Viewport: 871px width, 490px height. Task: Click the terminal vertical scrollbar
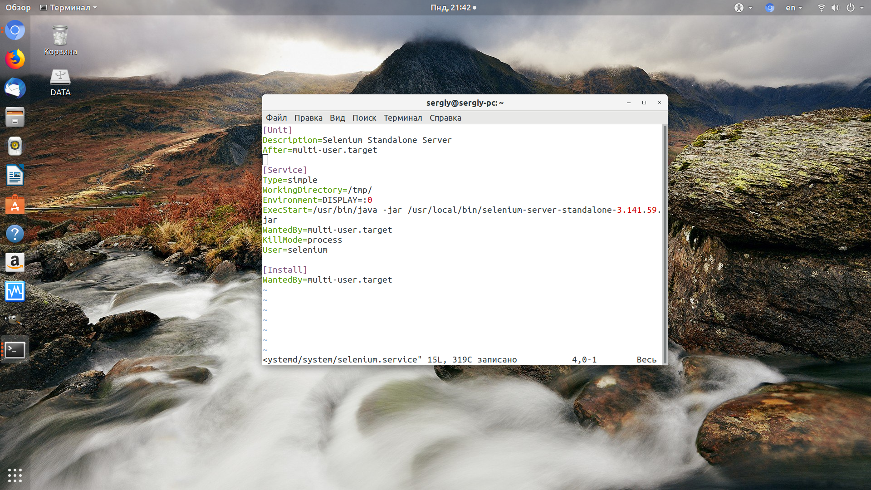(665, 244)
